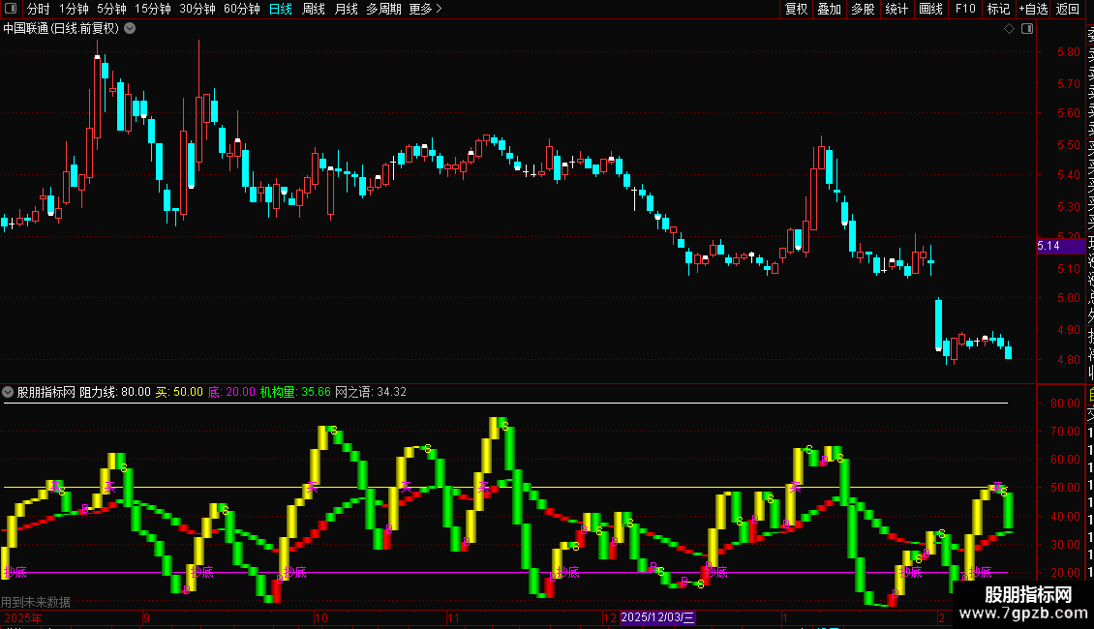Switch to 月线 monthly chart
The image size is (1094, 629).
[346, 9]
